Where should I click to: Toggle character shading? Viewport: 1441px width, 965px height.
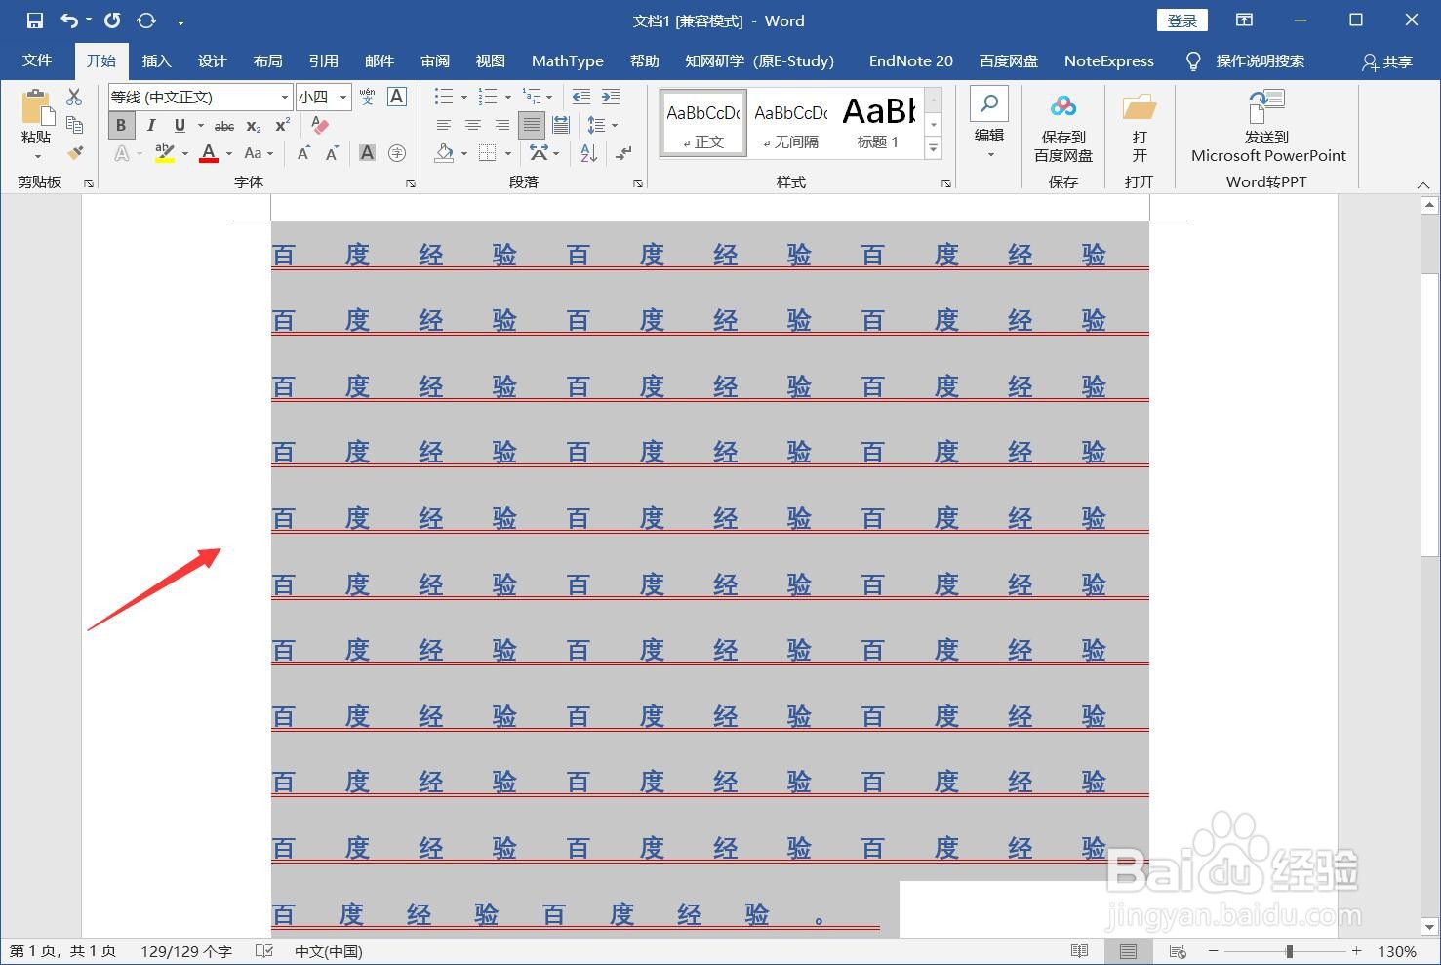click(367, 153)
